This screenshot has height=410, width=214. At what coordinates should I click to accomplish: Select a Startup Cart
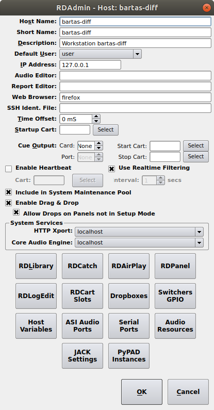pos(106,129)
